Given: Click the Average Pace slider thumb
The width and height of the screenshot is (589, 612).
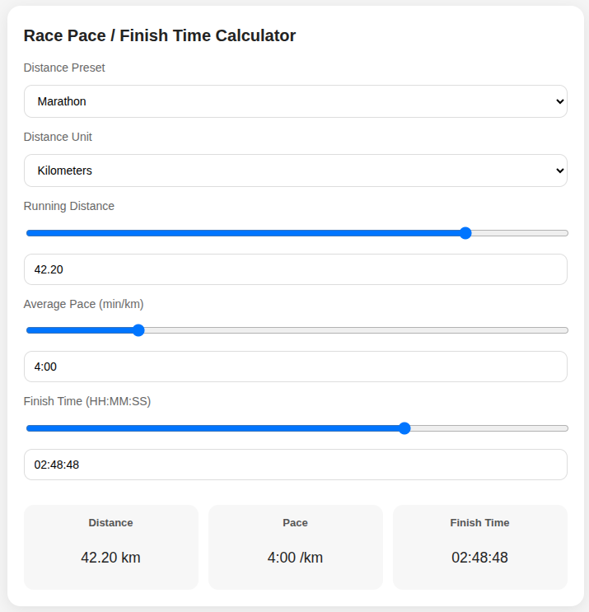Looking at the screenshot, I should tap(138, 330).
